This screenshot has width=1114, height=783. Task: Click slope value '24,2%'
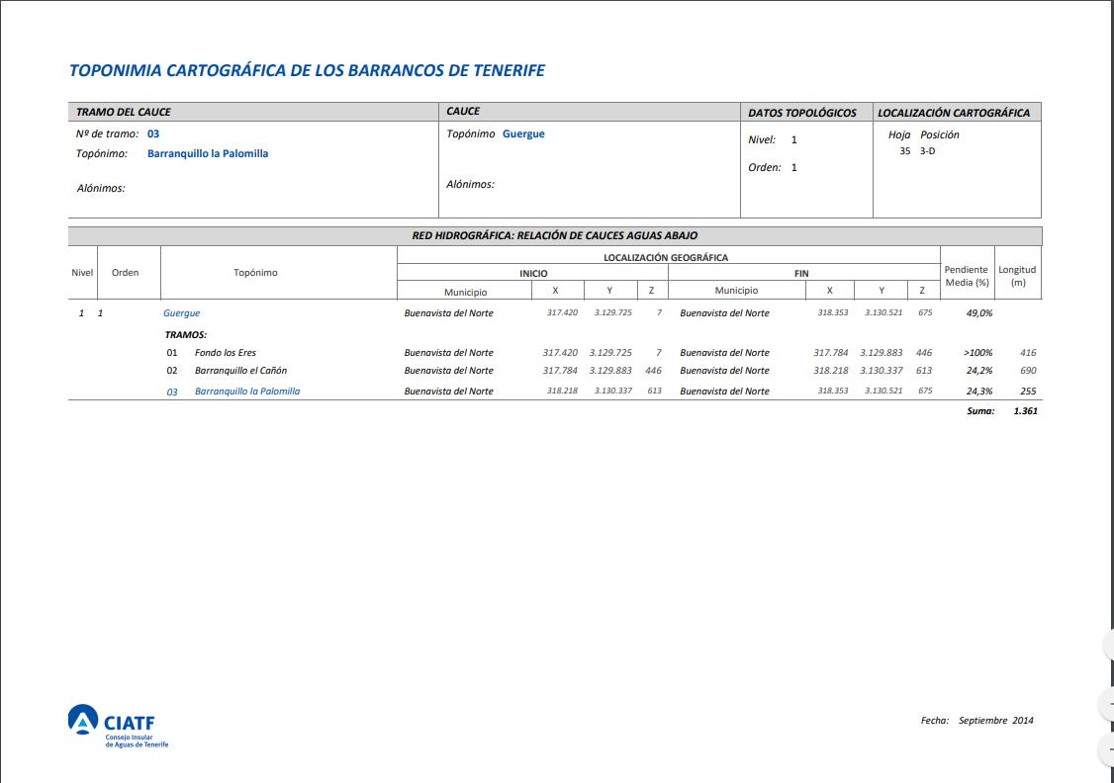[x=979, y=371]
